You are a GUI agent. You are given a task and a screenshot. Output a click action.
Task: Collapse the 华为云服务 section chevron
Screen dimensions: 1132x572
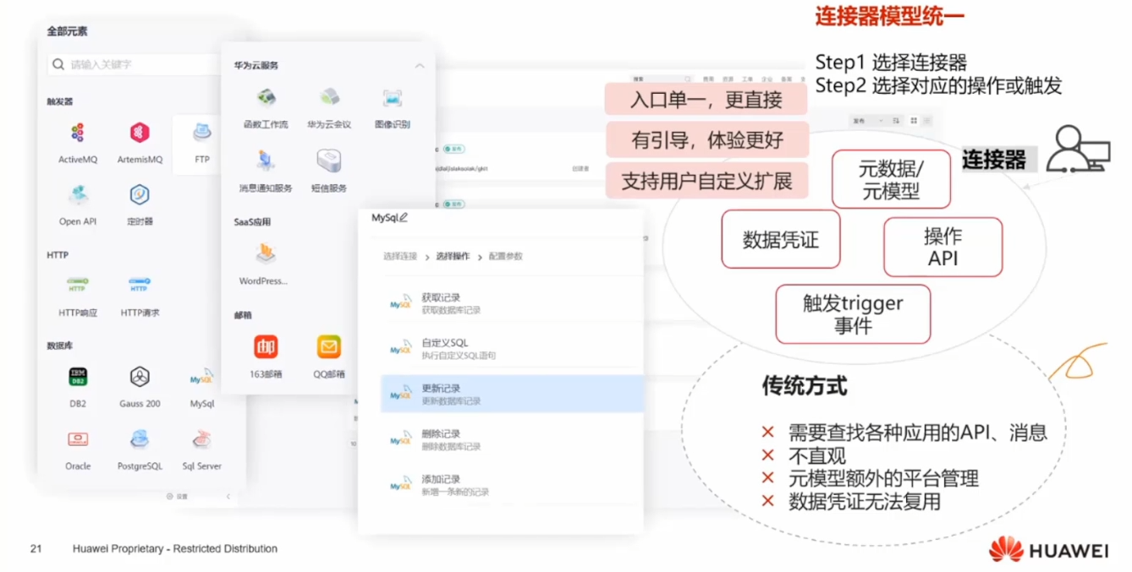tap(420, 65)
